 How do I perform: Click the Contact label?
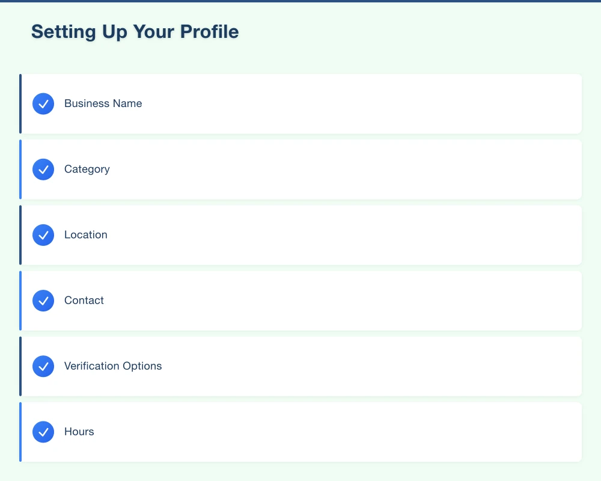coord(84,301)
